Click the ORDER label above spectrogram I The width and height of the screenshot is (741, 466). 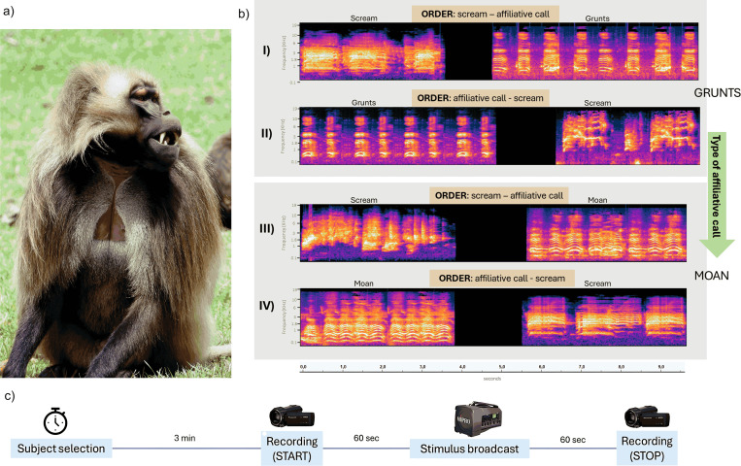tap(486, 15)
